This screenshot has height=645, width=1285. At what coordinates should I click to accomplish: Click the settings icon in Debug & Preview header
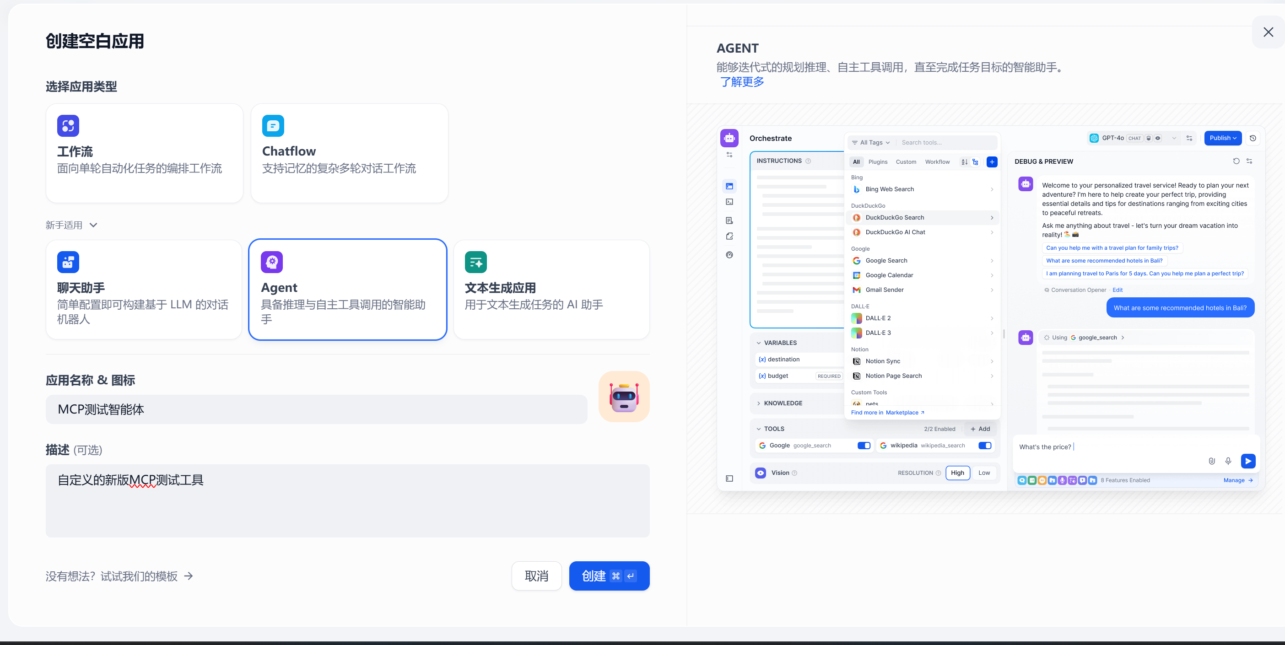[1249, 161]
